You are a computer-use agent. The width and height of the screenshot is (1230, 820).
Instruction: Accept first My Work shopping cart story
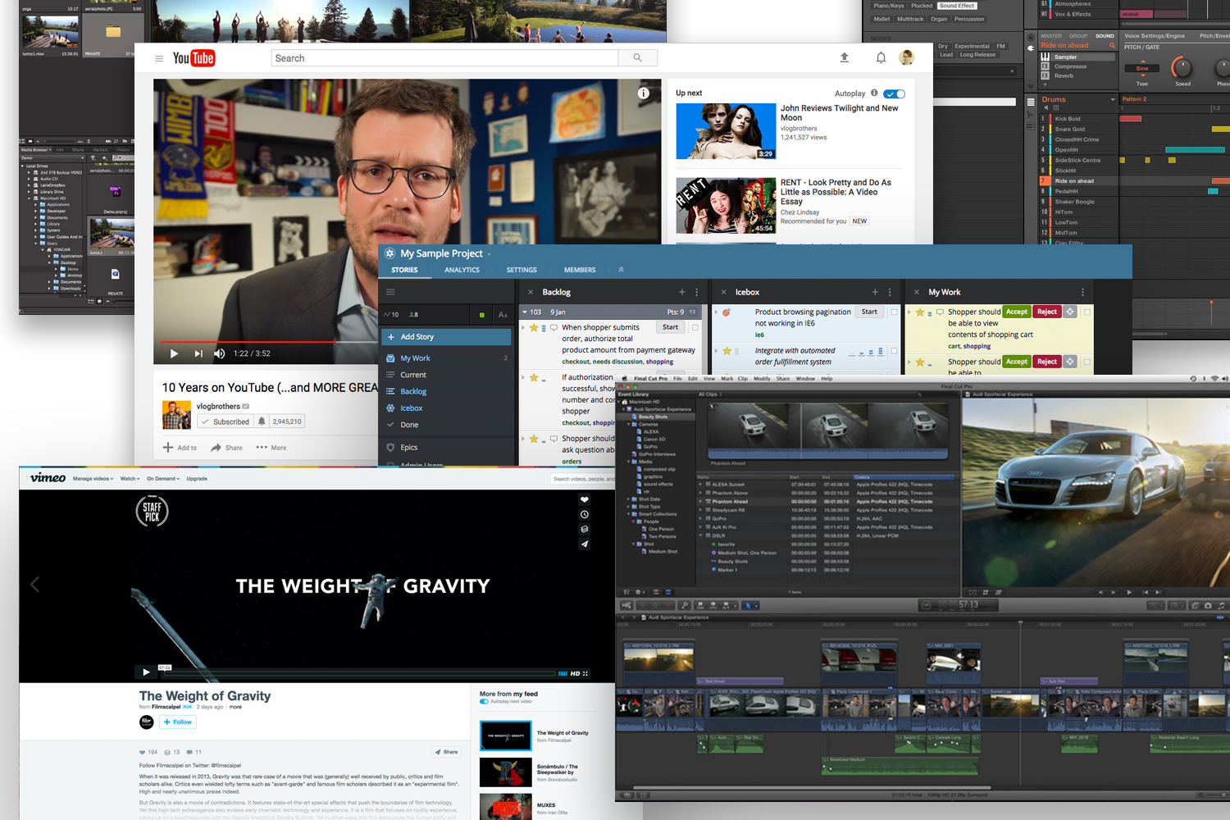pos(1017,312)
